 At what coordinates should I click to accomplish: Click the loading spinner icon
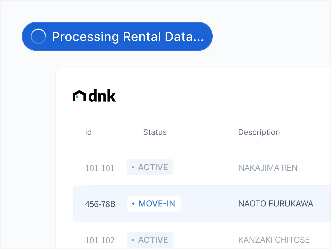(38, 36)
